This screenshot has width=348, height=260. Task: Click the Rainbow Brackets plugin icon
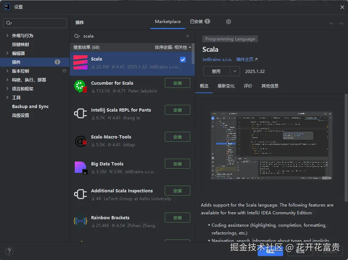pyautogui.click(x=80, y=221)
